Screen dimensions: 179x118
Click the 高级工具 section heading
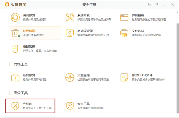point(21,93)
